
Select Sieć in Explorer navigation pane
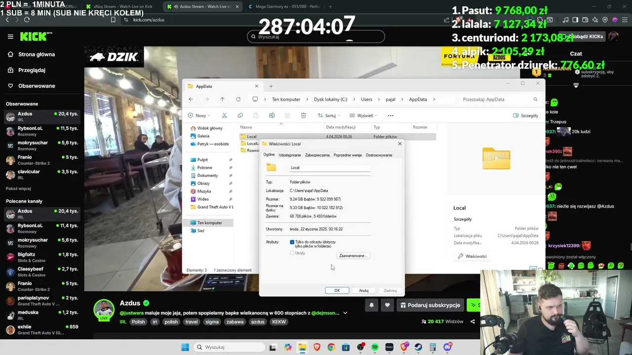coord(201,231)
